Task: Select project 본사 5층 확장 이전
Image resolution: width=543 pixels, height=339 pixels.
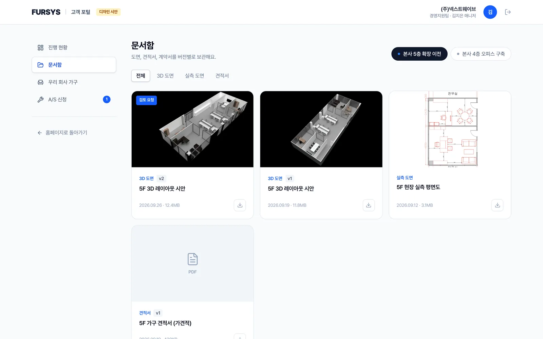Action: (419, 54)
